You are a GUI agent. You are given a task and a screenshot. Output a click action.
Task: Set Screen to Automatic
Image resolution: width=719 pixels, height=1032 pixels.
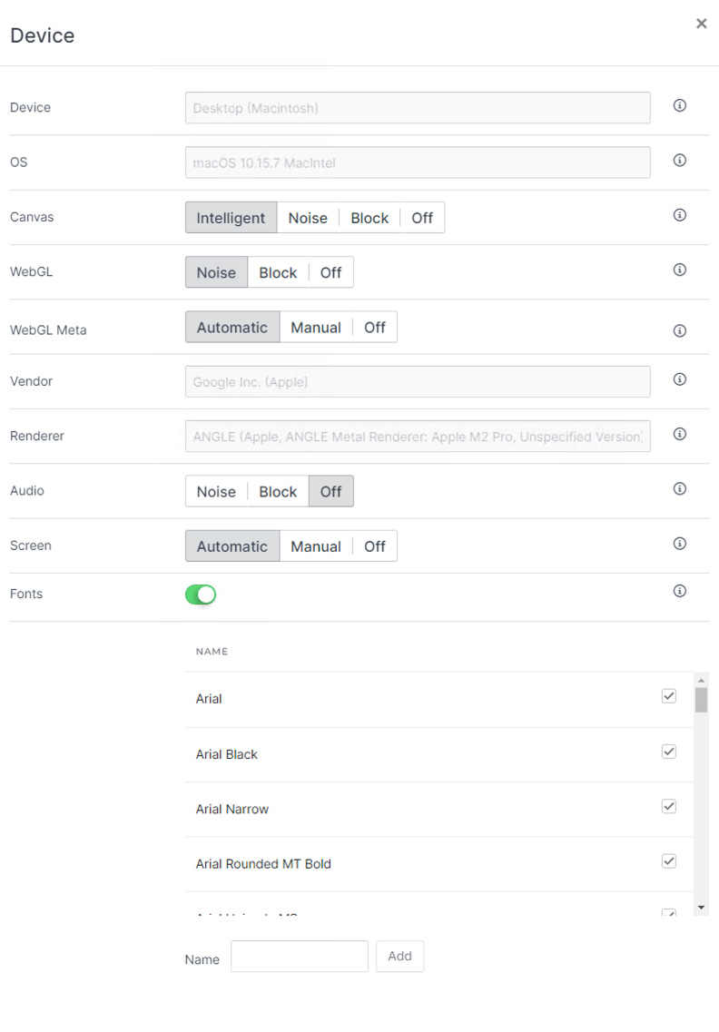click(232, 546)
